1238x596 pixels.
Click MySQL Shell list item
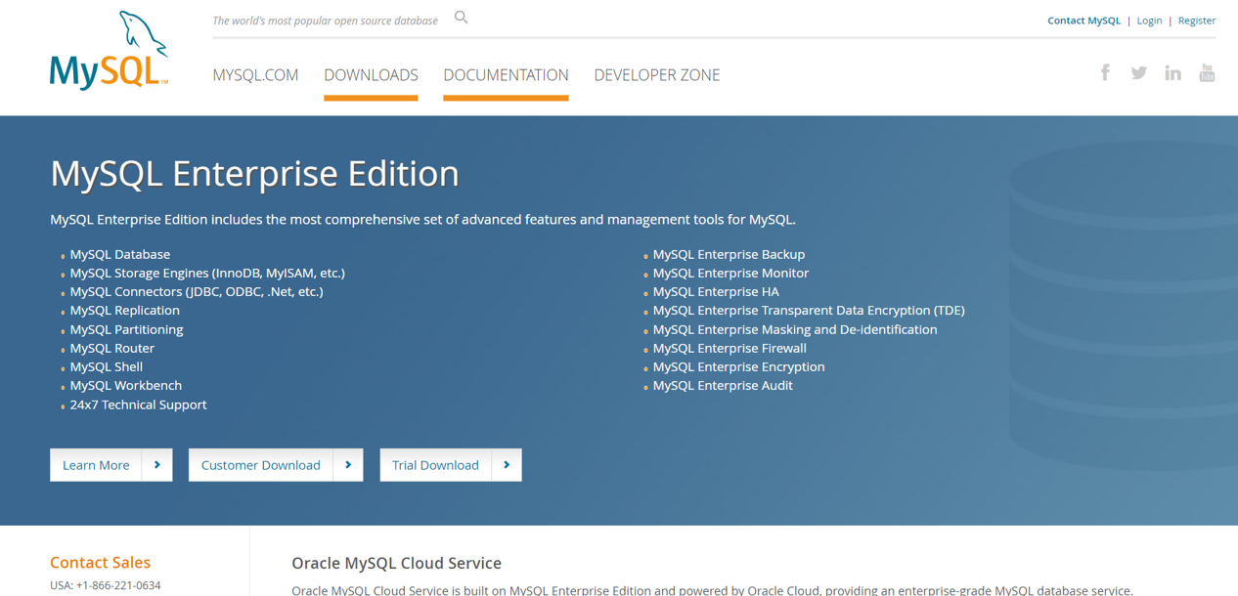point(107,366)
